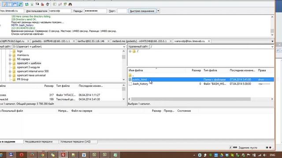The image size is (282, 158).
Task: Open the quick connect history dropdown arrow
Action: [x=158, y=11]
